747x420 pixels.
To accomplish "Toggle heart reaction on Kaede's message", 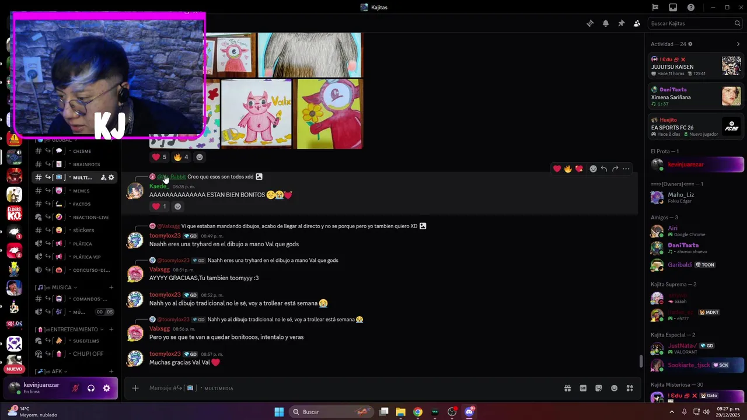I will [x=159, y=206].
